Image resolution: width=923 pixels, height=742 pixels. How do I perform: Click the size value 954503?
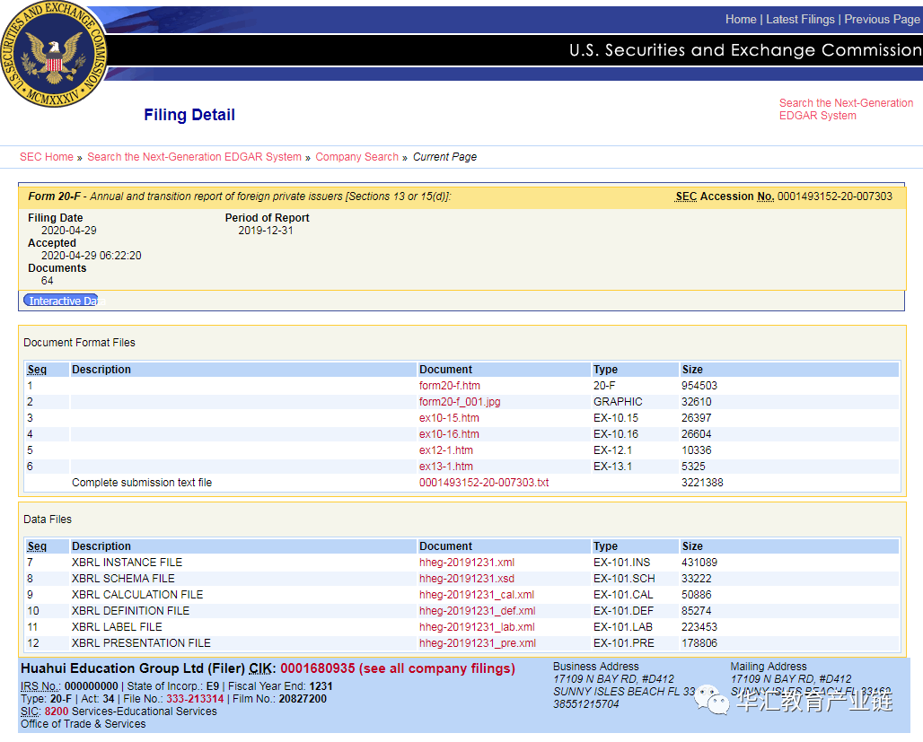pos(699,386)
